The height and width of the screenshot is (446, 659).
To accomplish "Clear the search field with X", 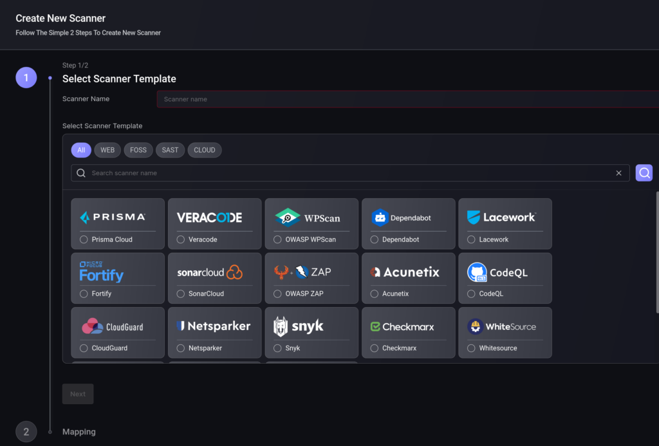I will [x=618, y=172].
